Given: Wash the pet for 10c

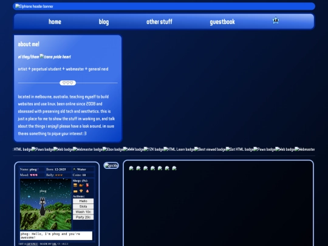Looking at the screenshot, I should (83, 212).
